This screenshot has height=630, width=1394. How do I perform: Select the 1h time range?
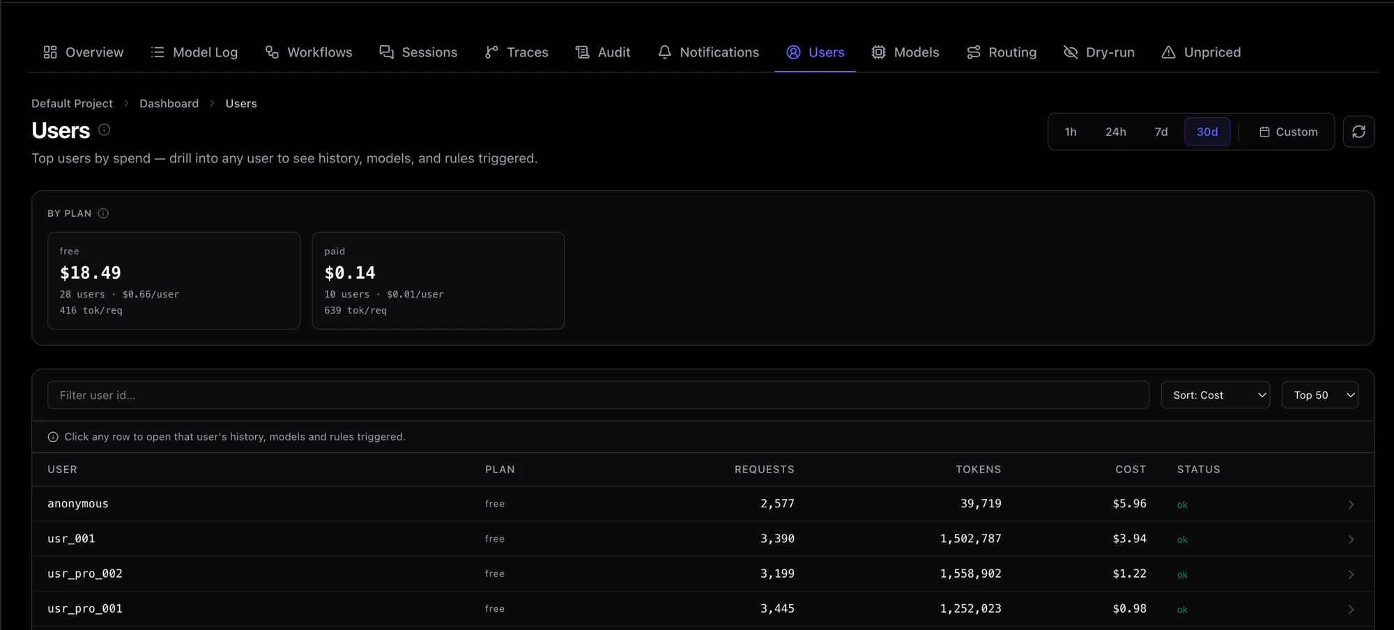(1071, 132)
